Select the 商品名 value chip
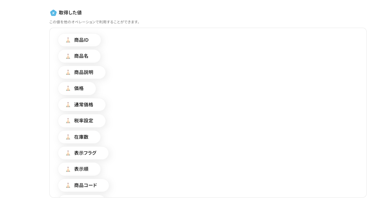The image size is (386, 210). click(x=81, y=56)
